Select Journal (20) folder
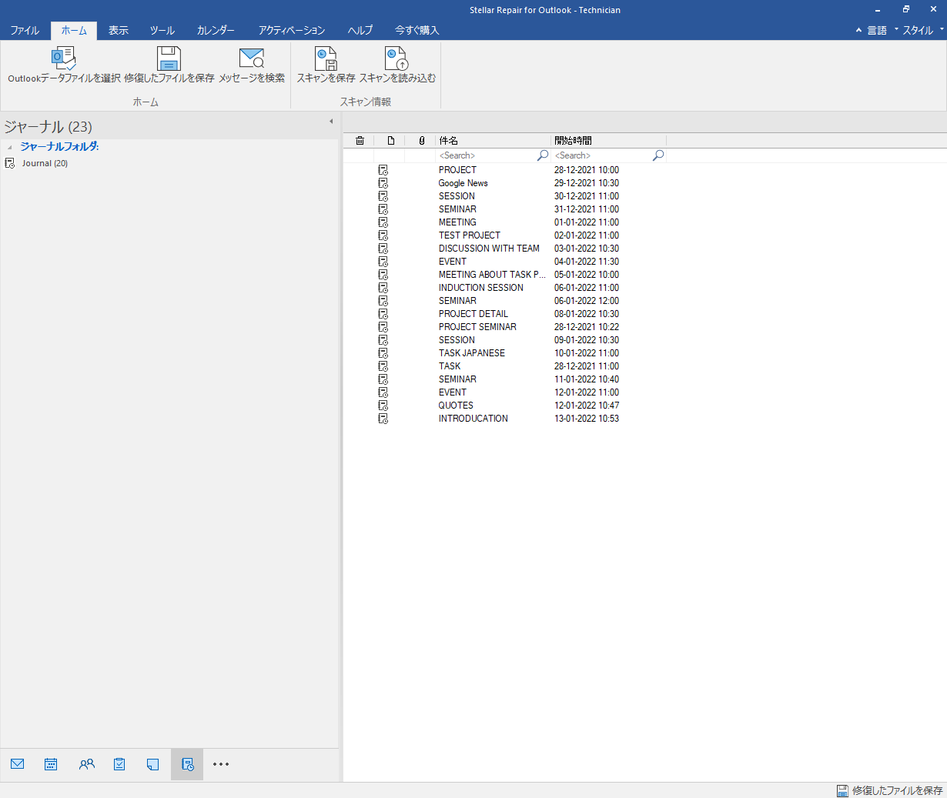The height and width of the screenshot is (798, 947). (x=45, y=163)
